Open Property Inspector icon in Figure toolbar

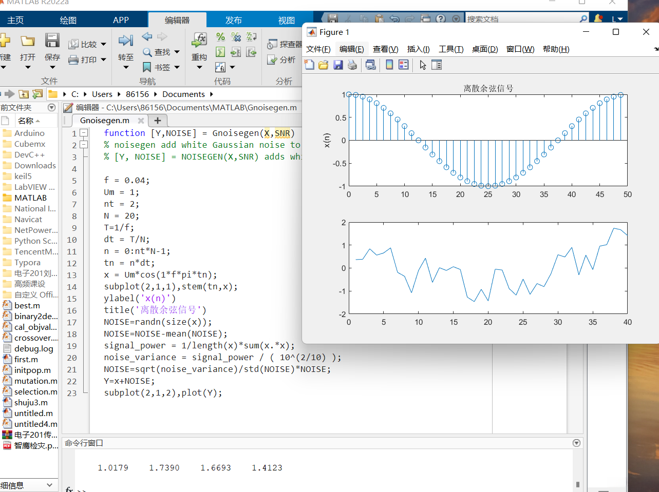pyautogui.click(x=437, y=65)
